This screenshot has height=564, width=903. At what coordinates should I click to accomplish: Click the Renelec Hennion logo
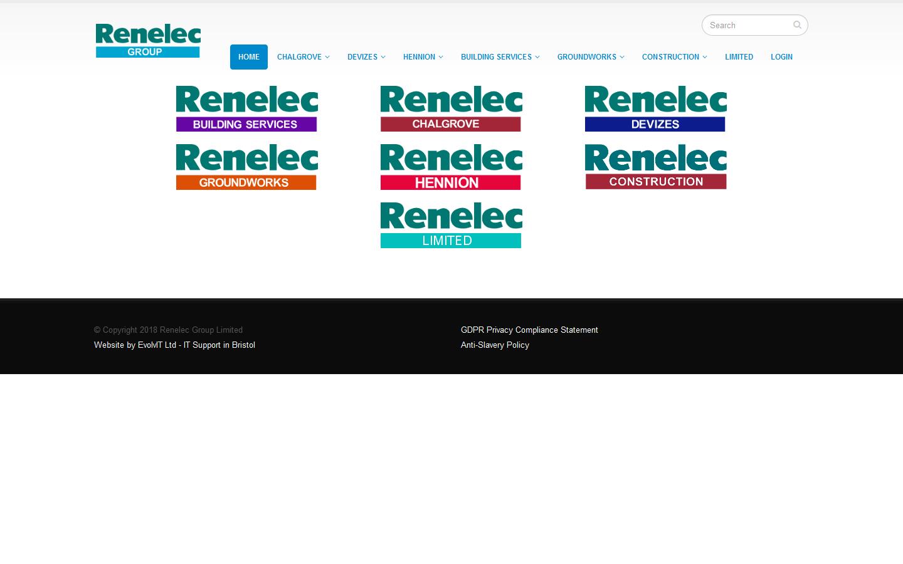451,166
